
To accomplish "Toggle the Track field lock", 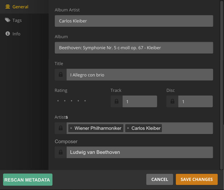I will [x=117, y=101].
